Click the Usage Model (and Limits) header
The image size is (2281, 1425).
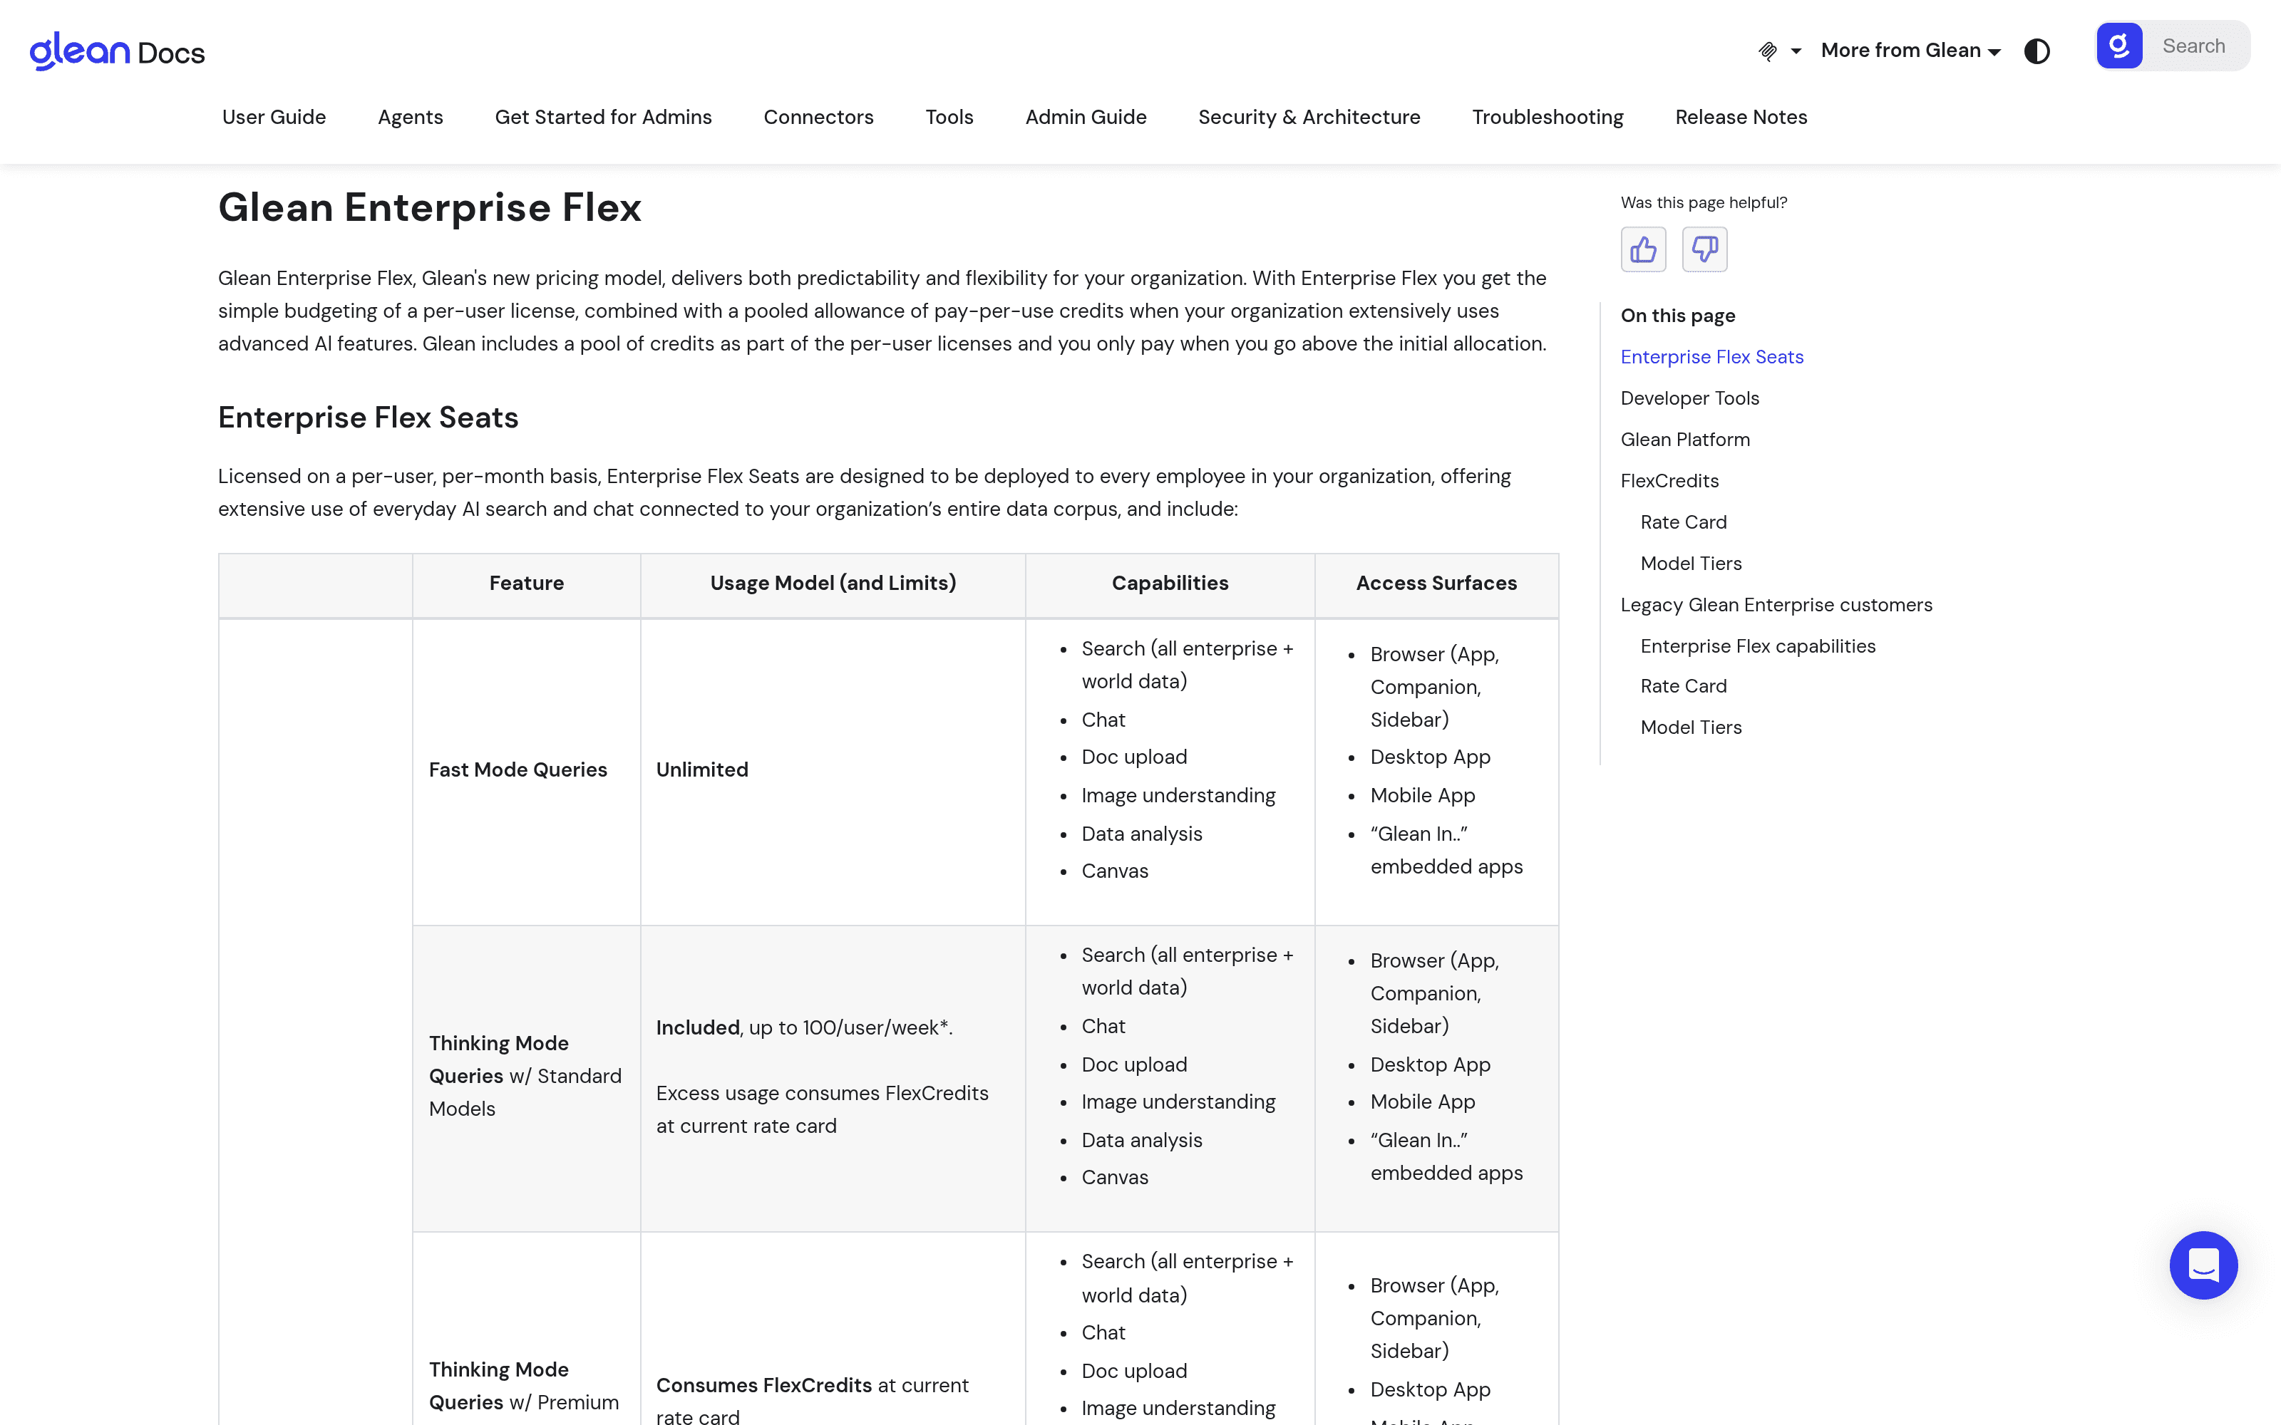tap(833, 584)
